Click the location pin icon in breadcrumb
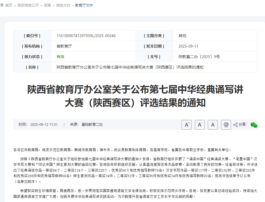Screen dimensions: 265x202 pyautogui.click(x=2, y=5)
